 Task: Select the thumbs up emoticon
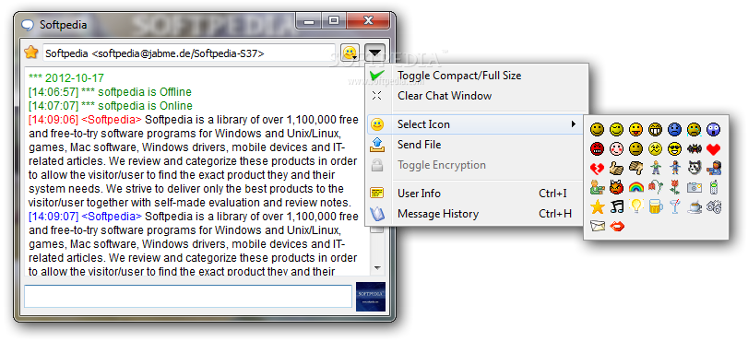click(x=616, y=168)
